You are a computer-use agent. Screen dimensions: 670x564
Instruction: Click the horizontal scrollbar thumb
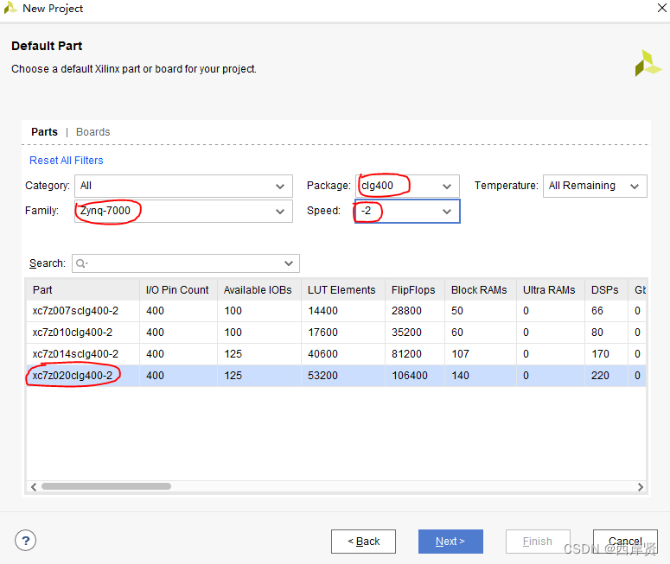tap(106, 486)
